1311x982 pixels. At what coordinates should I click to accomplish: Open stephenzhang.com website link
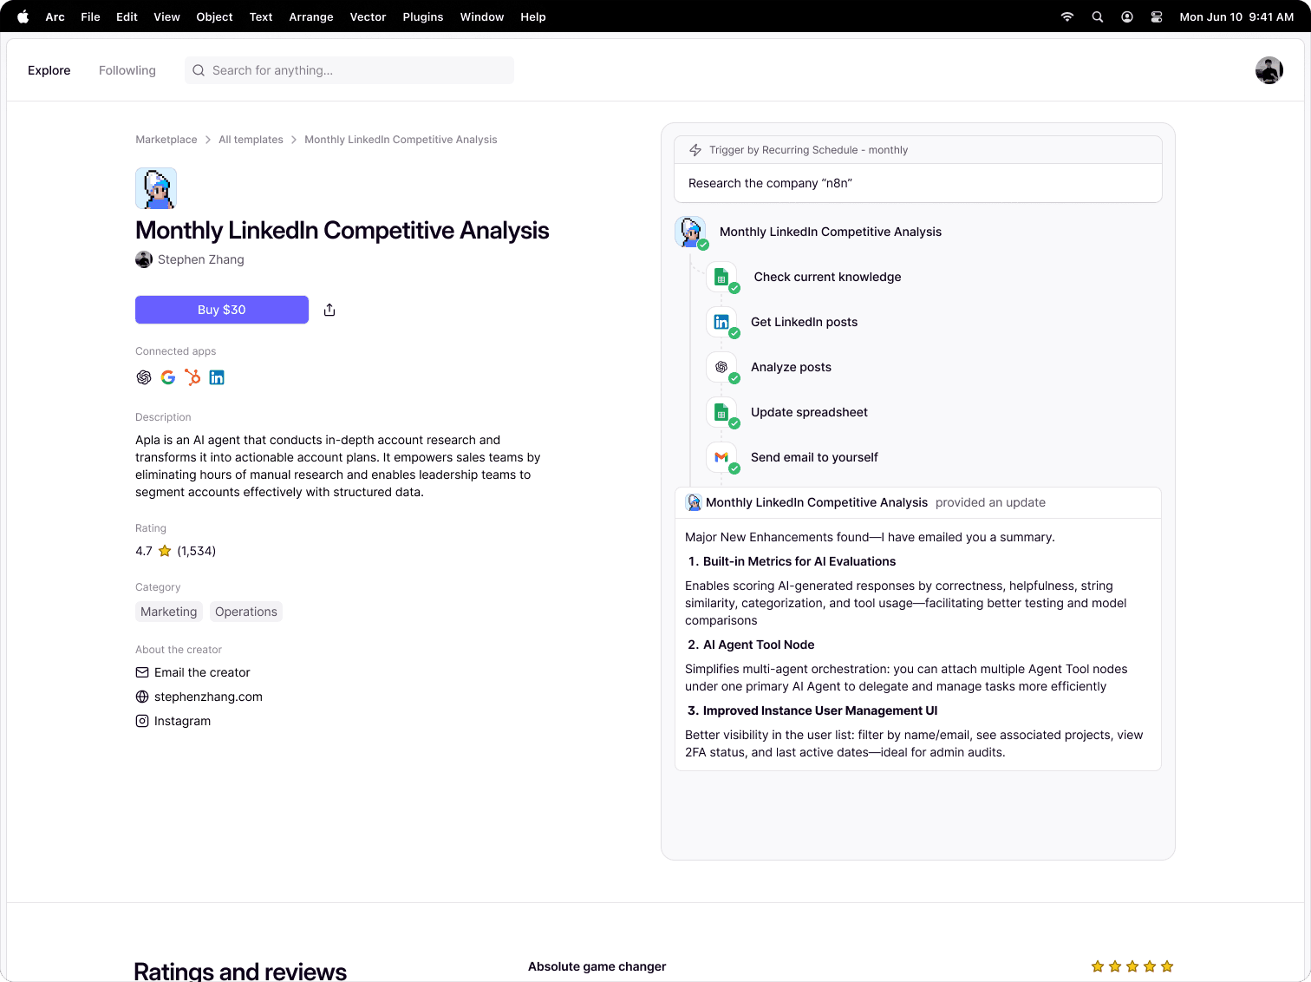coord(199,697)
